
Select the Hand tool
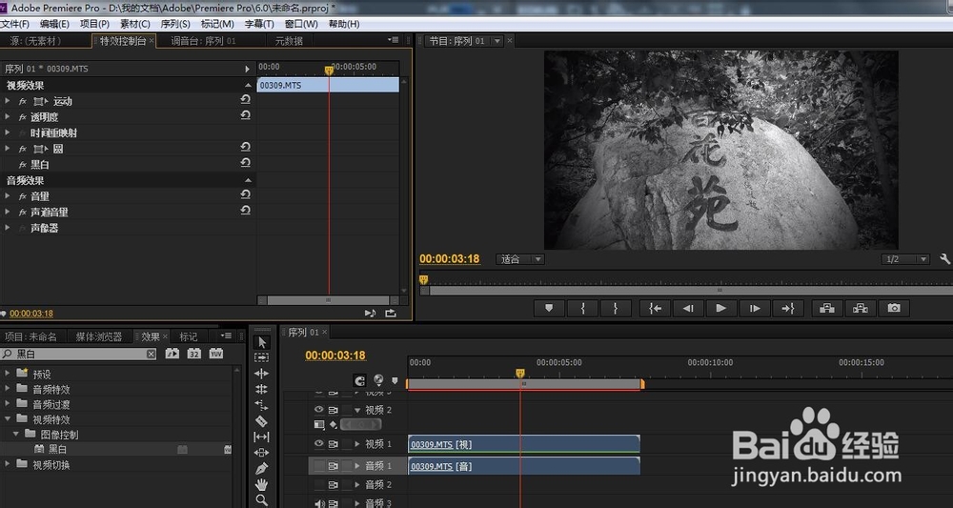261,484
